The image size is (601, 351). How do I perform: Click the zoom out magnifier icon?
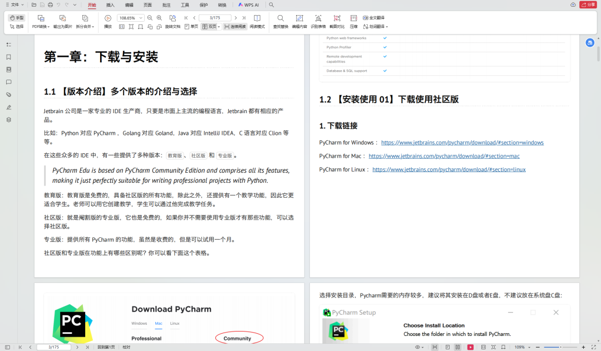coord(150,18)
